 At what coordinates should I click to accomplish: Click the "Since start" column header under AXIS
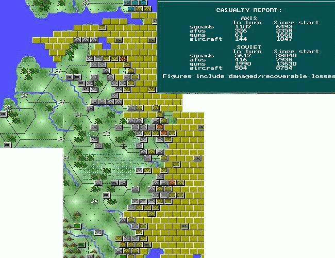pos(296,23)
